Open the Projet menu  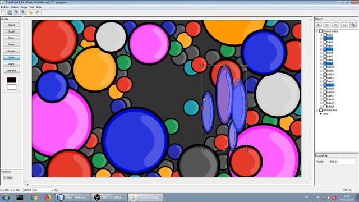point(24,7)
